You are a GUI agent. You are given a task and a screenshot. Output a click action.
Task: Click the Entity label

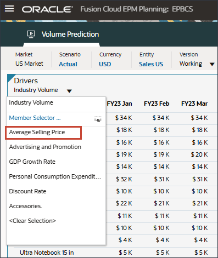coord(147,54)
